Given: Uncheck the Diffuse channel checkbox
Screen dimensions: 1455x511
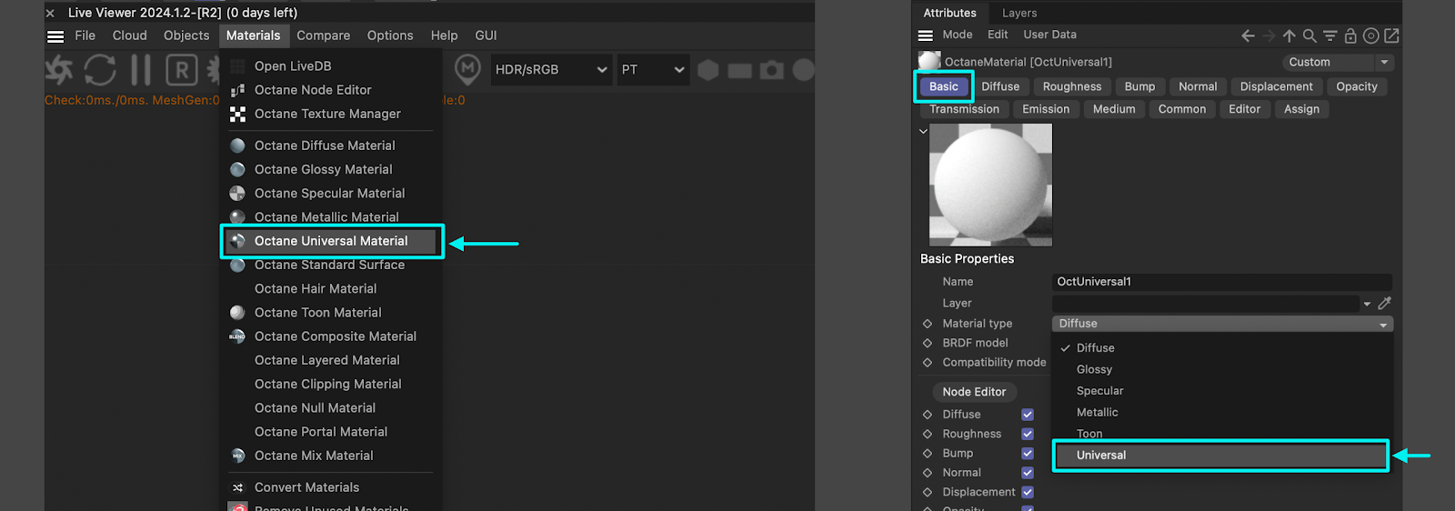Looking at the screenshot, I should [x=1028, y=415].
